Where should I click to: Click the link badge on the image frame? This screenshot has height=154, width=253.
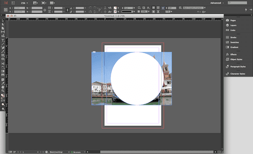(94, 52)
